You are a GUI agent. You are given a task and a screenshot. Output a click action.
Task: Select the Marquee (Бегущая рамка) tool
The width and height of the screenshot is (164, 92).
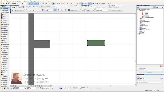coord(5,10)
